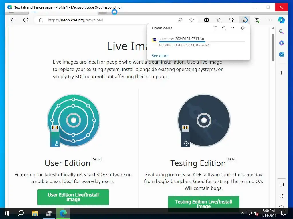Click the 64-bit badge next to Testing Edition
Viewport: 293px width, 219px height.
(232, 159)
